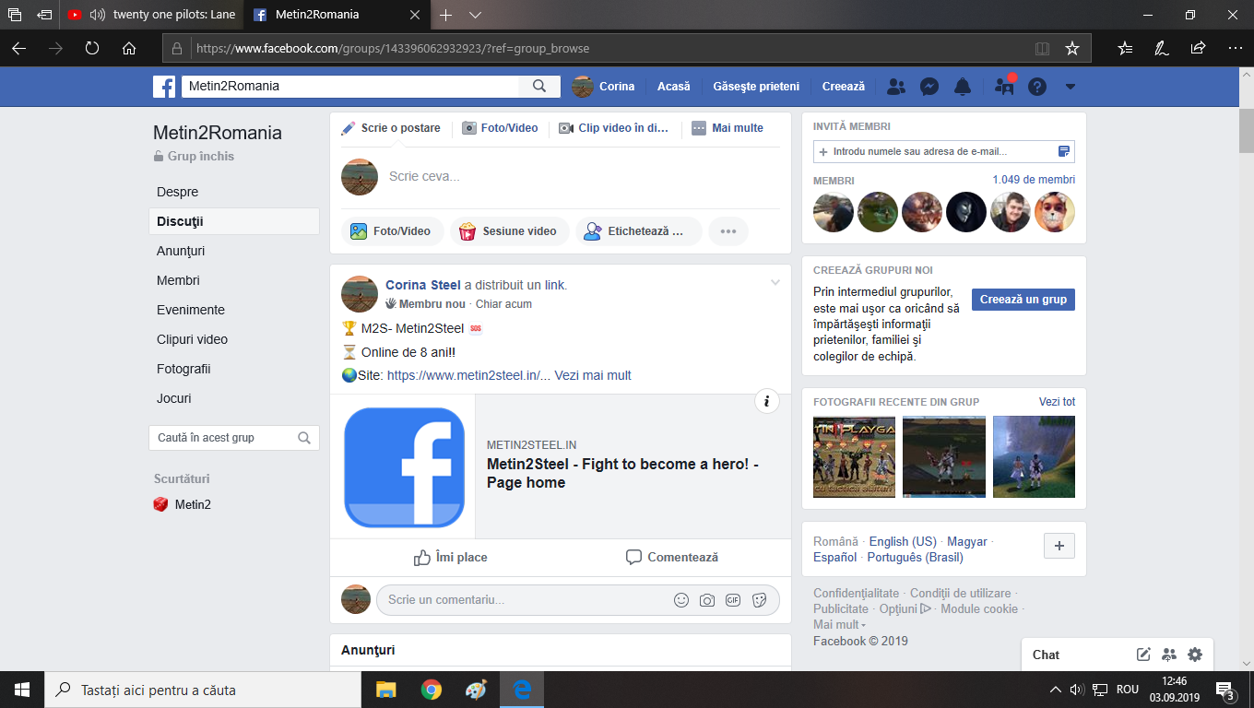Open the browser Settings and more menu
The height and width of the screenshot is (708, 1254).
click(1235, 48)
